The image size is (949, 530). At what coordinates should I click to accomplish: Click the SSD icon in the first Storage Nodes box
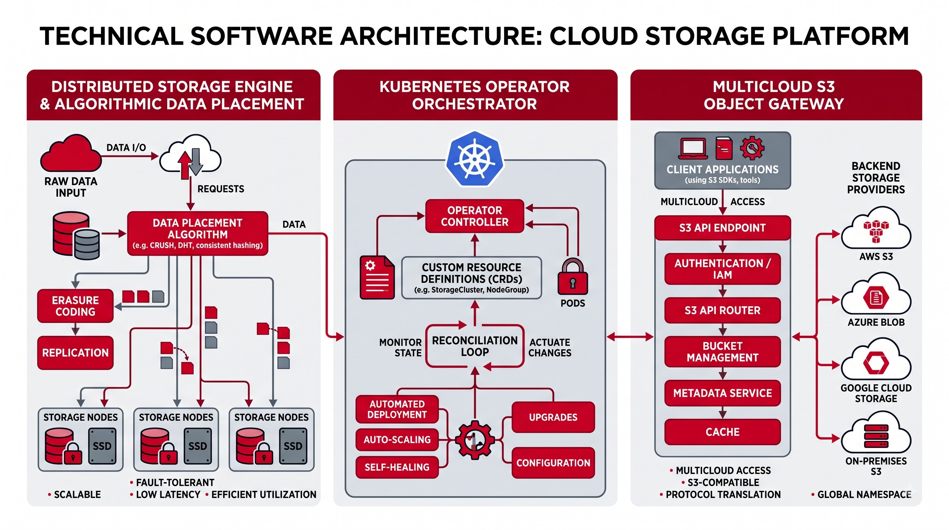(x=102, y=446)
